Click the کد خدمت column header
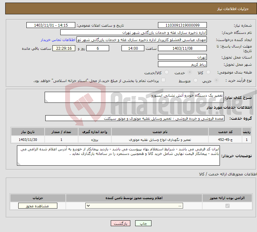 pyautogui.click(x=225, y=132)
